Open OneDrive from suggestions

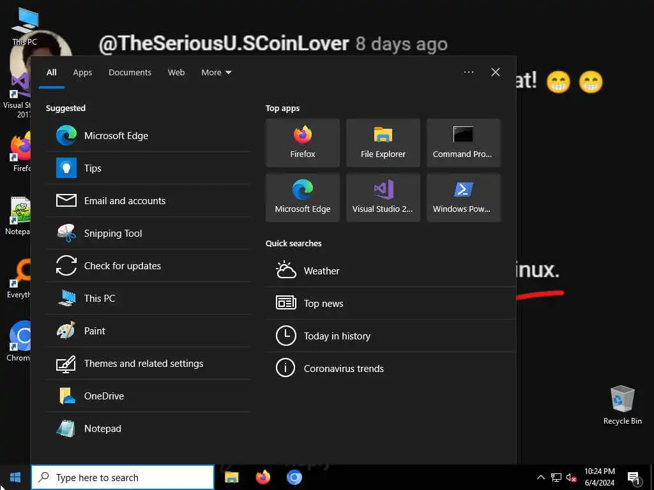[148, 396]
